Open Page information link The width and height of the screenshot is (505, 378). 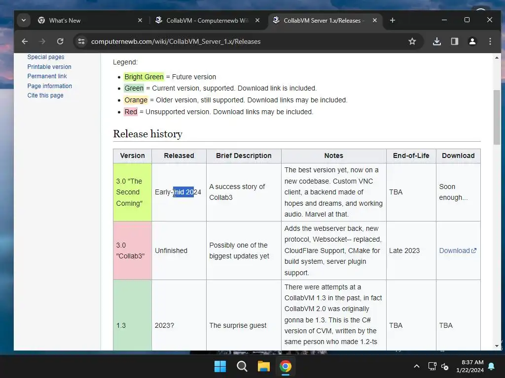click(50, 86)
